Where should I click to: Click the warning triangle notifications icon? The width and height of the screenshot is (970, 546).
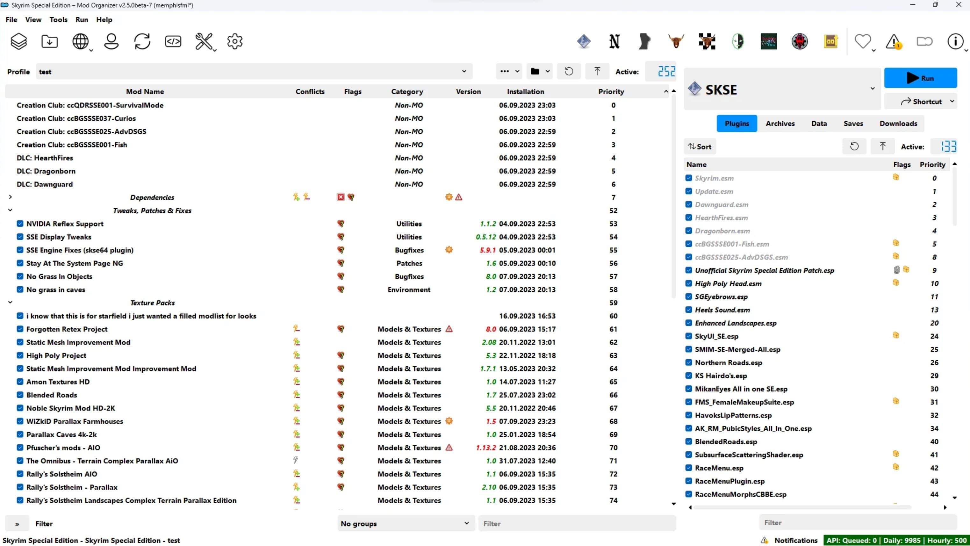click(893, 41)
